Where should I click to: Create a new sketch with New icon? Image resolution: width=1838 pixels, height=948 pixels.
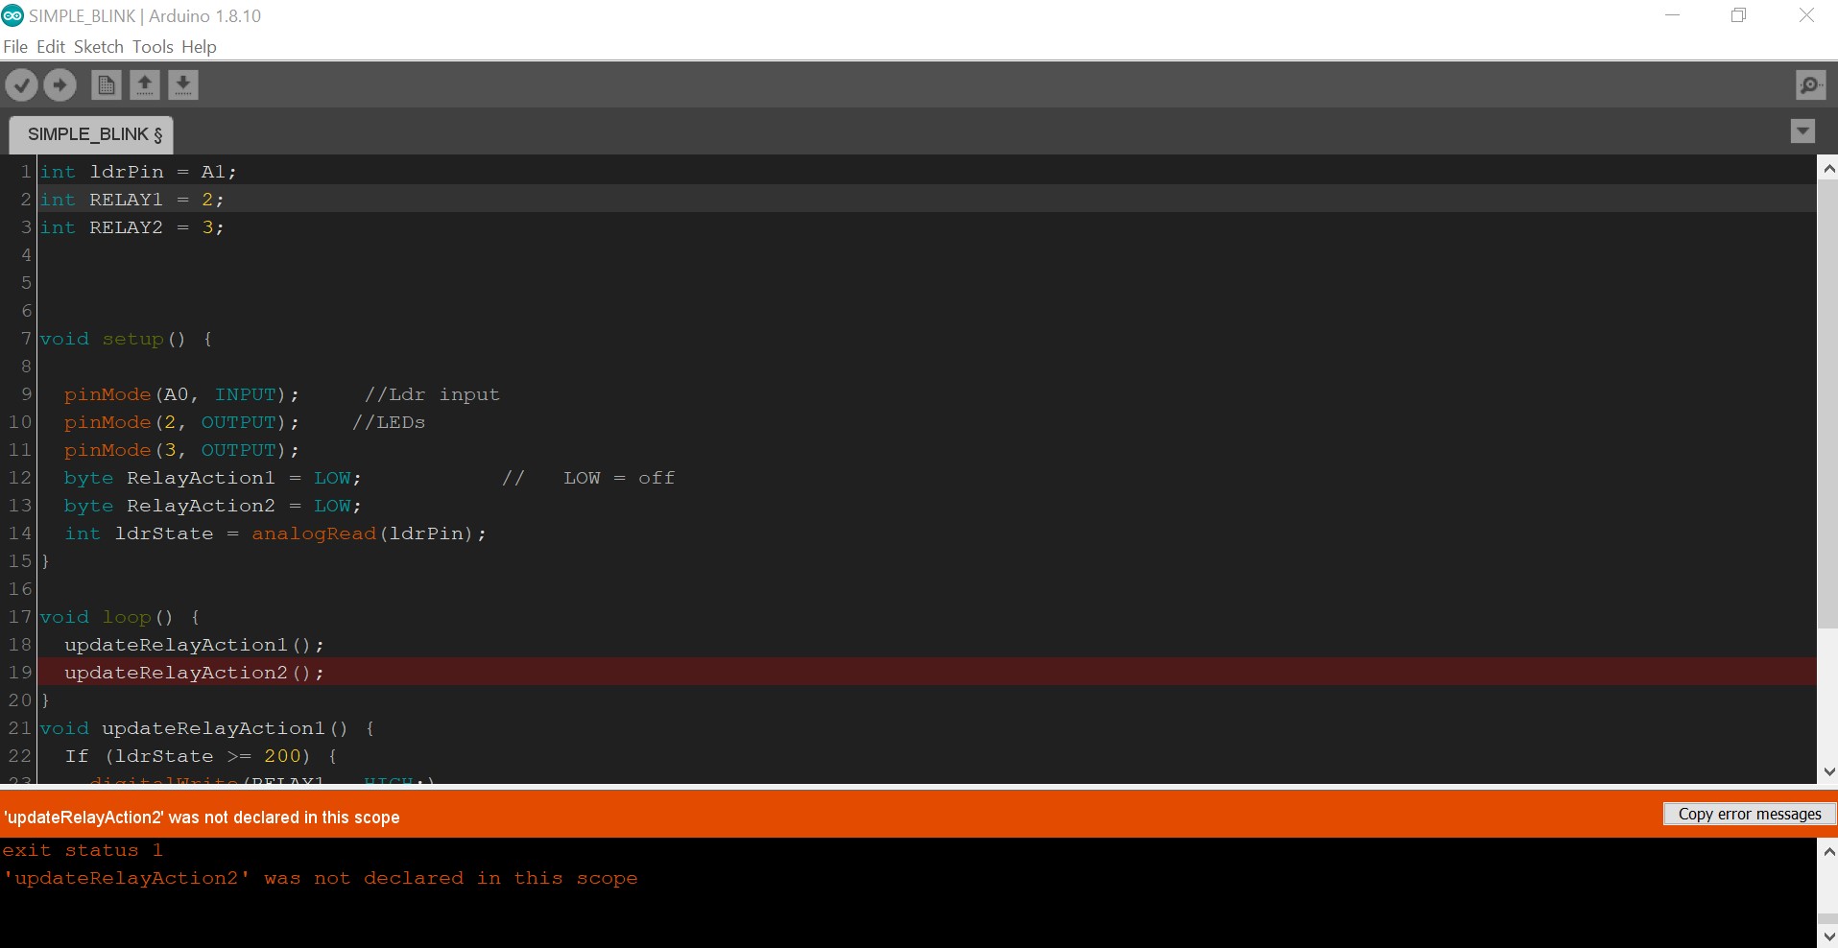click(107, 85)
